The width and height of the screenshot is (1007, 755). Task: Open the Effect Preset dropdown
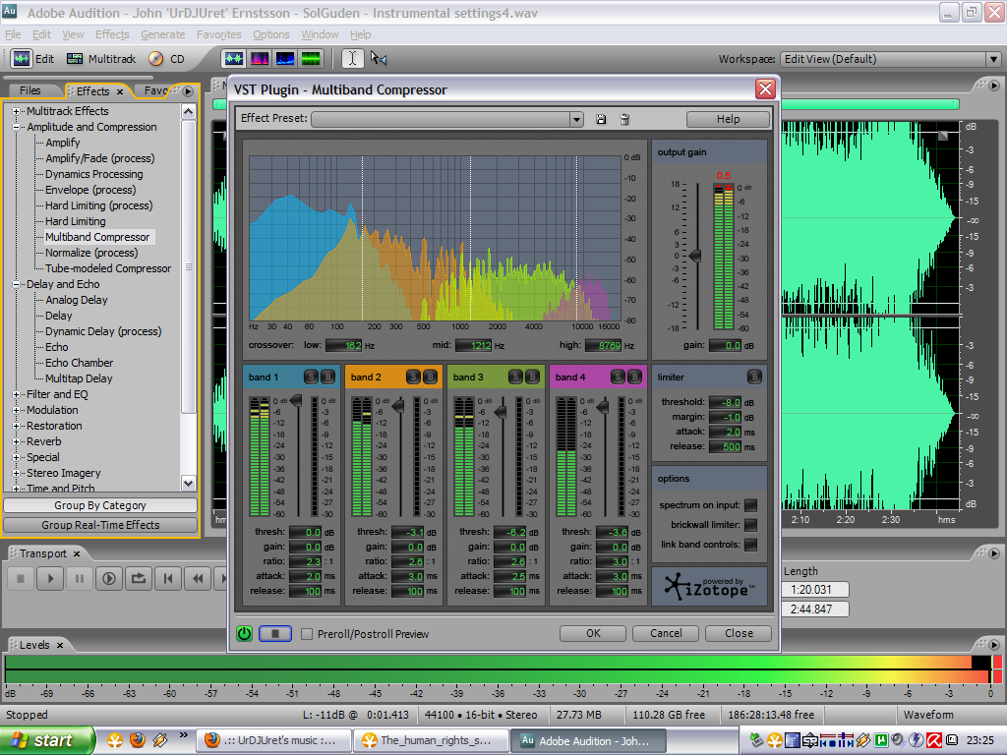[x=576, y=119]
